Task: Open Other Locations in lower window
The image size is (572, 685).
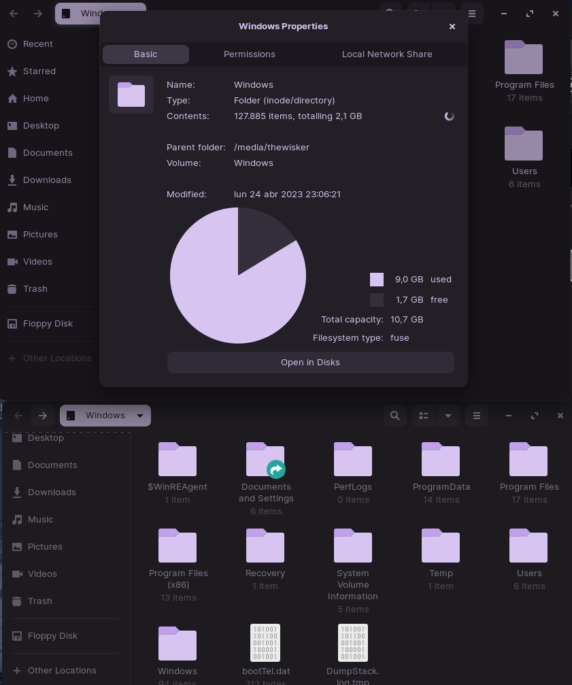Action: point(54,671)
